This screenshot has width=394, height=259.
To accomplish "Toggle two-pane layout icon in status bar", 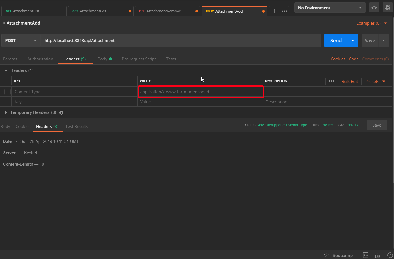I will (x=366, y=255).
